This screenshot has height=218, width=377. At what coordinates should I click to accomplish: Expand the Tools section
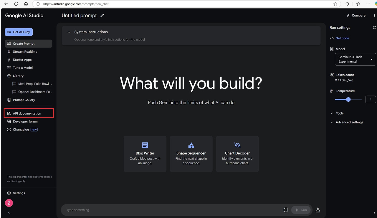pyautogui.click(x=337, y=113)
